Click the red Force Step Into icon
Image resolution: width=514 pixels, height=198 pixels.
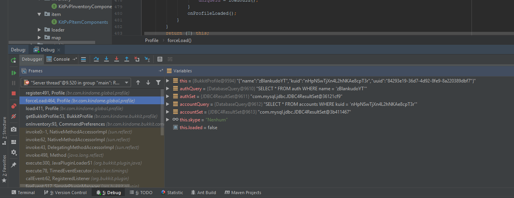tap(117, 59)
